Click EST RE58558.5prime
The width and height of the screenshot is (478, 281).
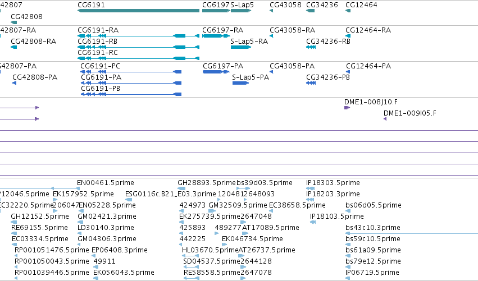tap(212, 273)
